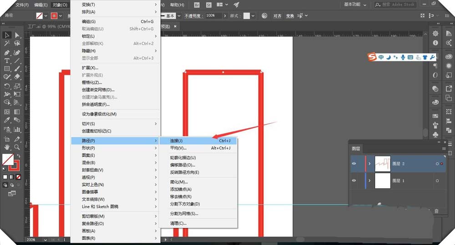Image resolution: width=455 pixels, height=245 pixels.
Task: Click the black Selection arrow tool
Action: coord(7,35)
